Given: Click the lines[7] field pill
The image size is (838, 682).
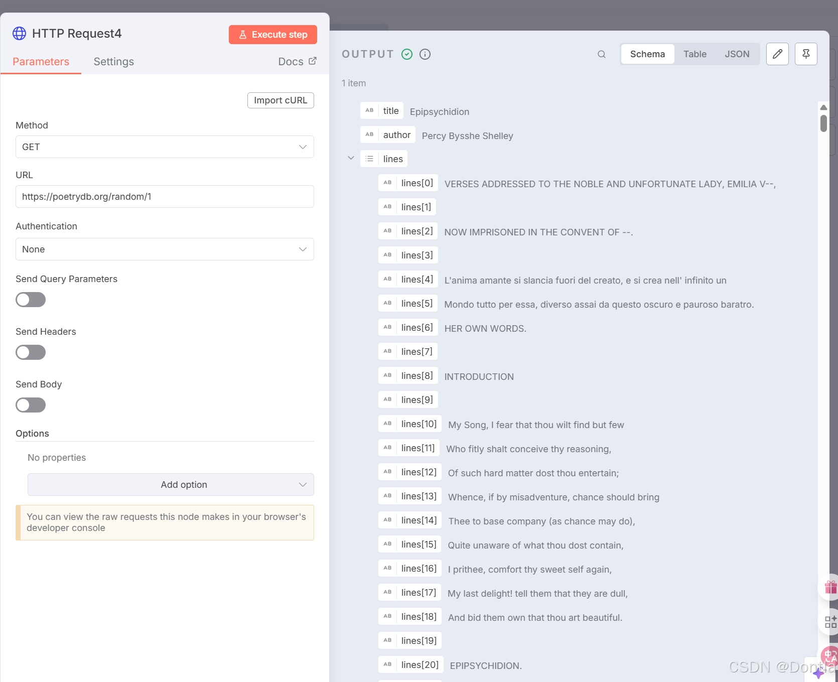Looking at the screenshot, I should pos(408,351).
